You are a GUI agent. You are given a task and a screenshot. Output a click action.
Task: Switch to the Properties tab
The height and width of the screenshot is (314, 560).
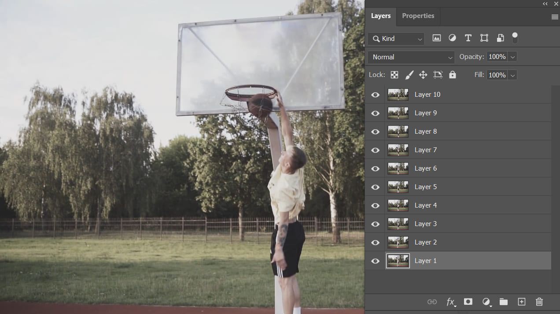pyautogui.click(x=418, y=16)
